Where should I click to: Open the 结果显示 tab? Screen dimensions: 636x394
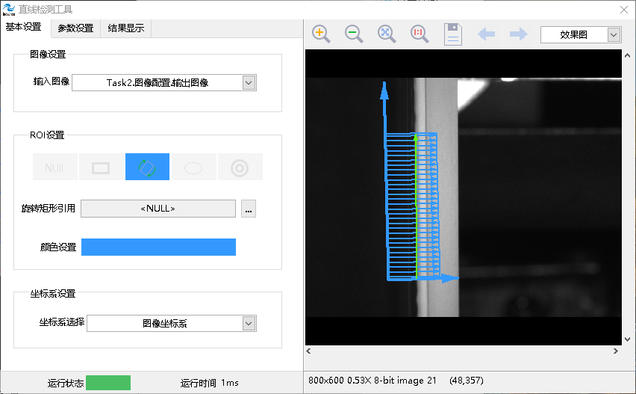[127, 28]
